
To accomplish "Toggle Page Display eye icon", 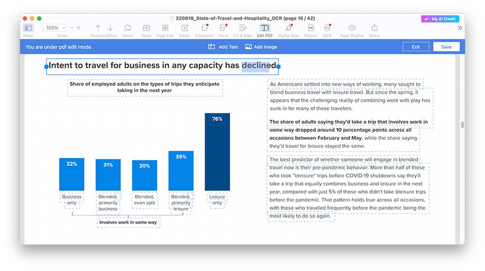I will (352, 28).
